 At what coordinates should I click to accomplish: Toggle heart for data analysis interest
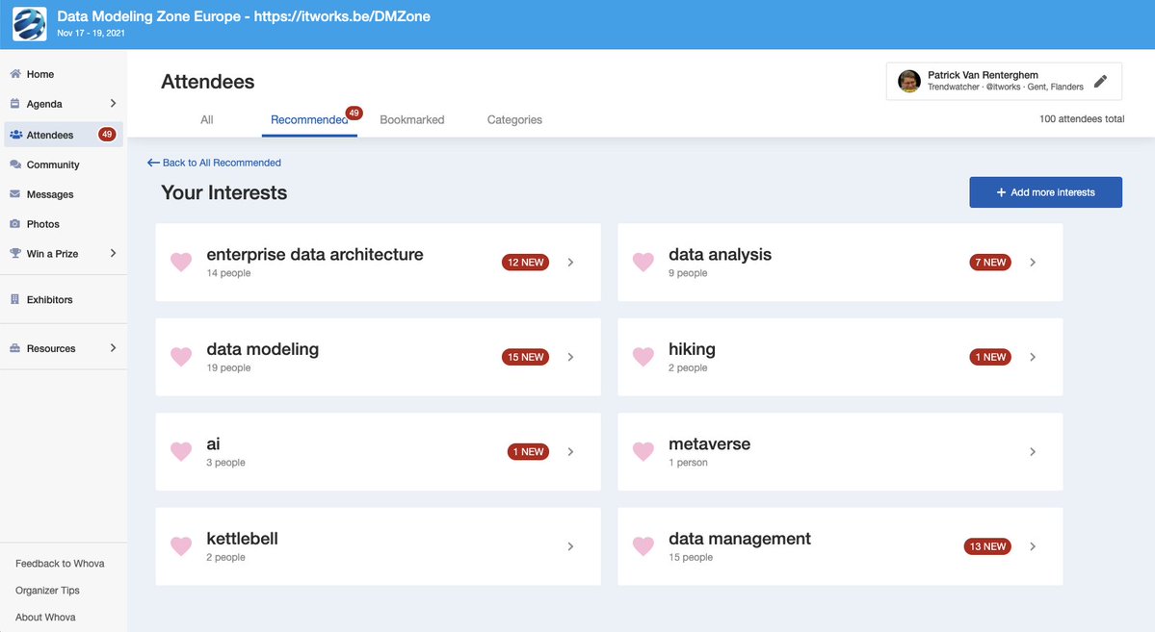[x=643, y=262]
